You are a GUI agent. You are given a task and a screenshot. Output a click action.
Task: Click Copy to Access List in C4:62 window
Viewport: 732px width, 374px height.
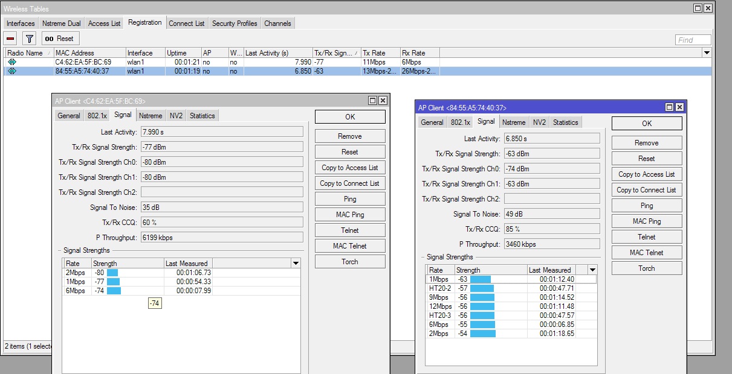(350, 168)
